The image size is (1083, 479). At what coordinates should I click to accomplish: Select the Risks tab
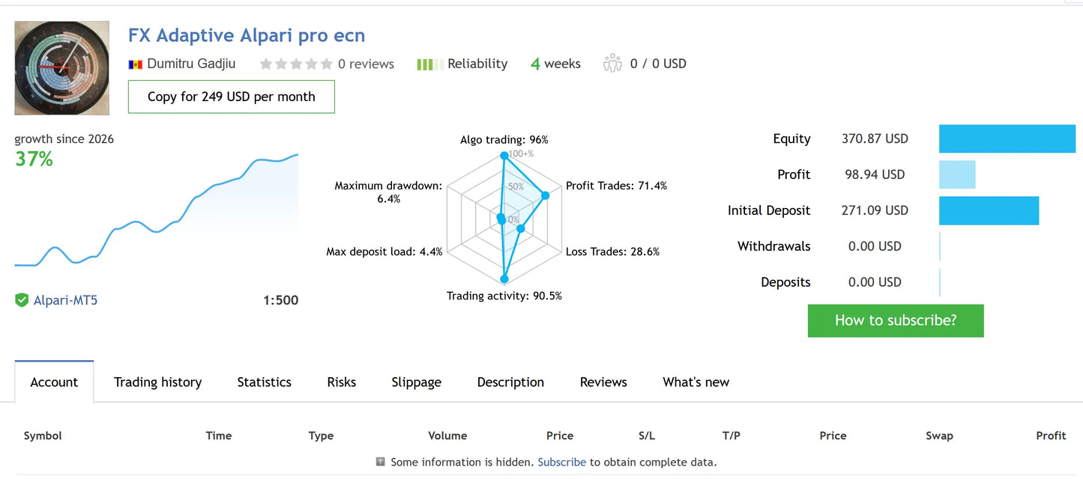tap(342, 382)
